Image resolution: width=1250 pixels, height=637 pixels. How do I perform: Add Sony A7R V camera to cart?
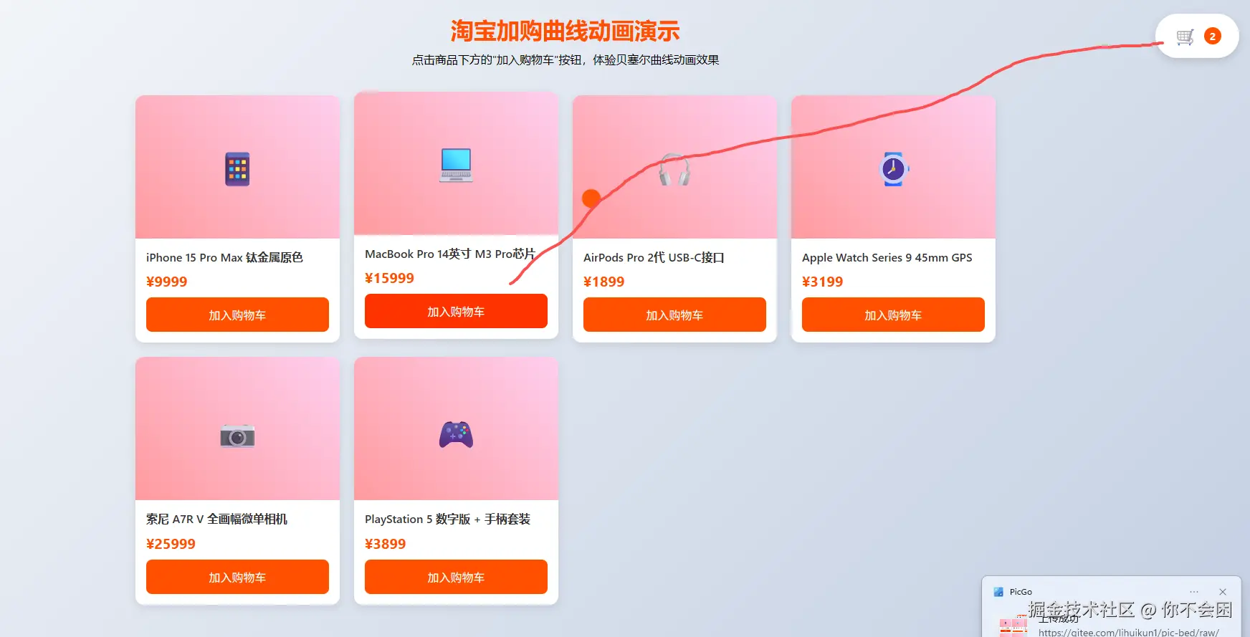tap(237, 578)
